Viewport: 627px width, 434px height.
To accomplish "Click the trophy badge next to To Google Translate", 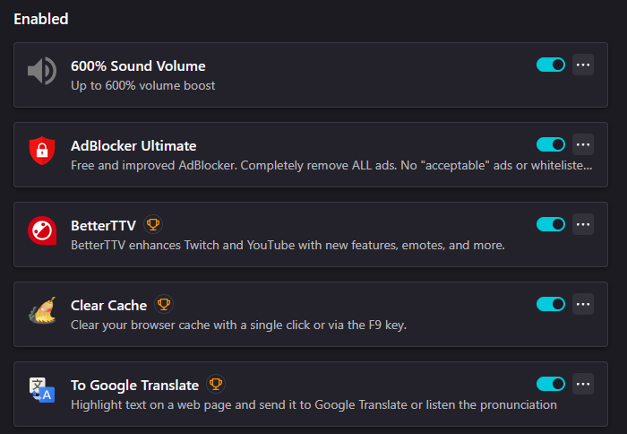I will coord(215,384).
